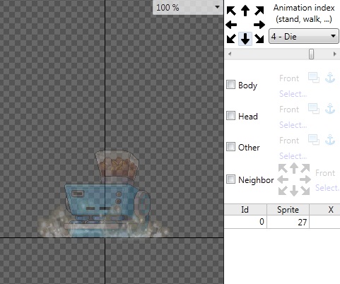Click the Select link under Head

(293, 125)
